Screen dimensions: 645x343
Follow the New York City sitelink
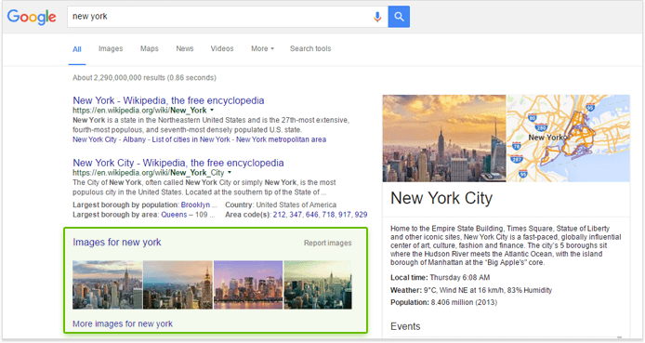95,139
